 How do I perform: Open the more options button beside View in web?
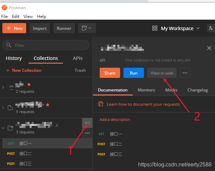point(185,73)
